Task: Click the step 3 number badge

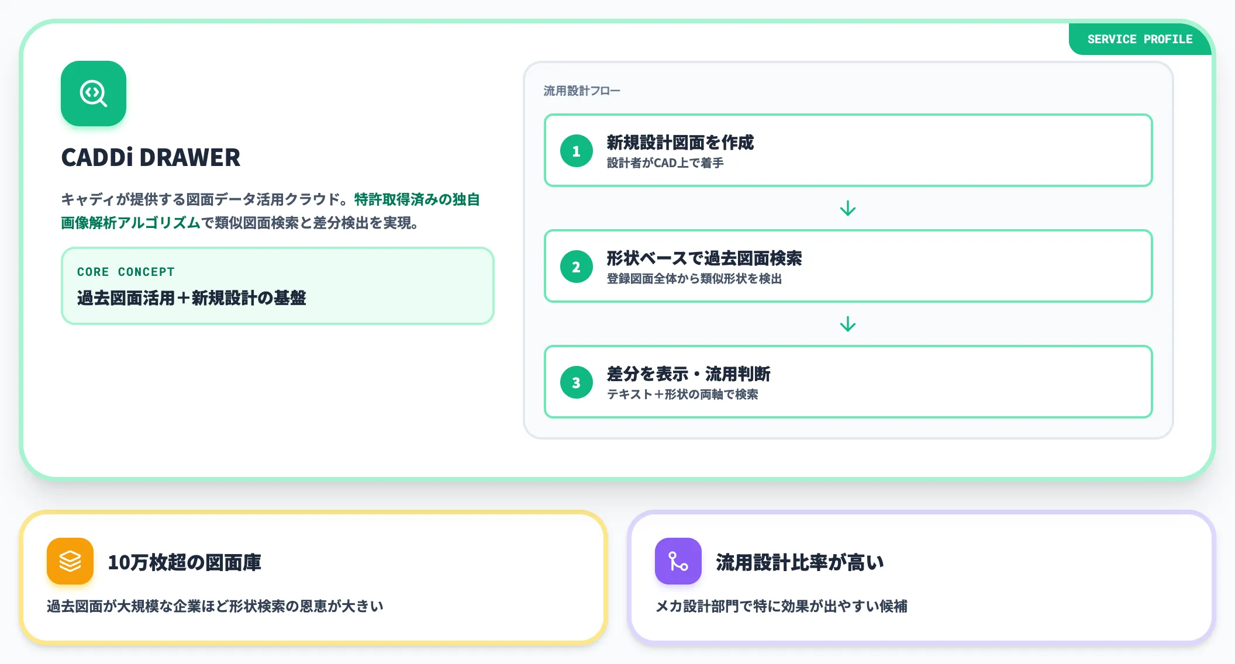Action: [577, 382]
